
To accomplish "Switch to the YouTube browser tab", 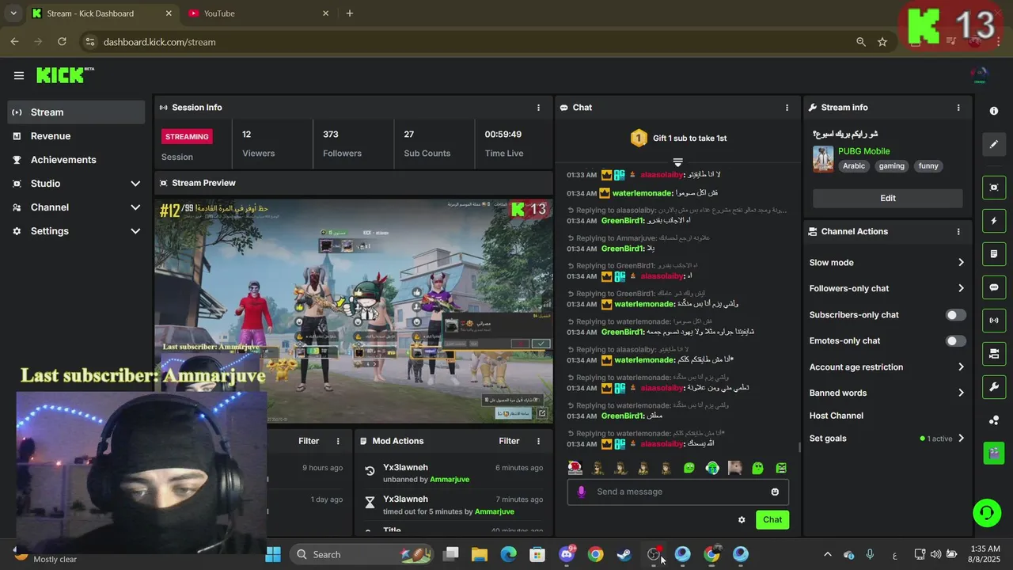I will (x=260, y=13).
